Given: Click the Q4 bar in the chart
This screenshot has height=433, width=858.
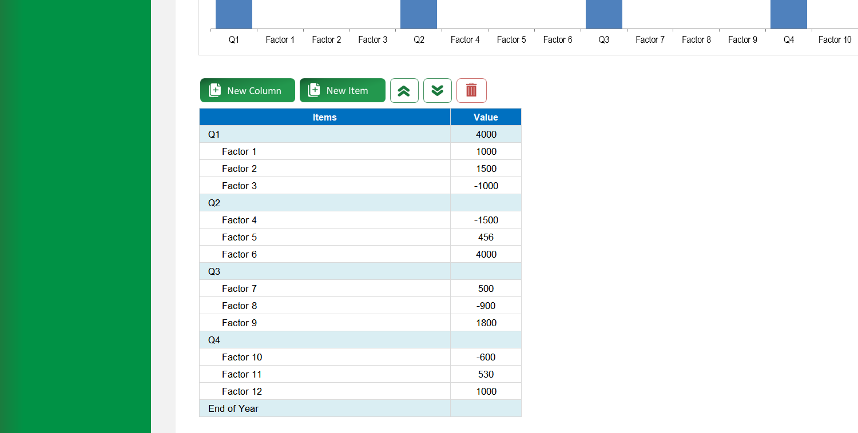Looking at the screenshot, I should [x=789, y=14].
